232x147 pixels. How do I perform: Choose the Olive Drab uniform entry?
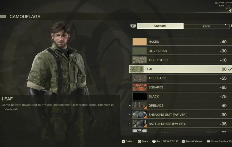click(x=182, y=51)
